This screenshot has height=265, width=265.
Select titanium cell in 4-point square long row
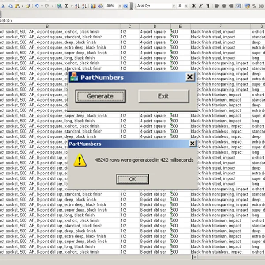(x=220, y=121)
